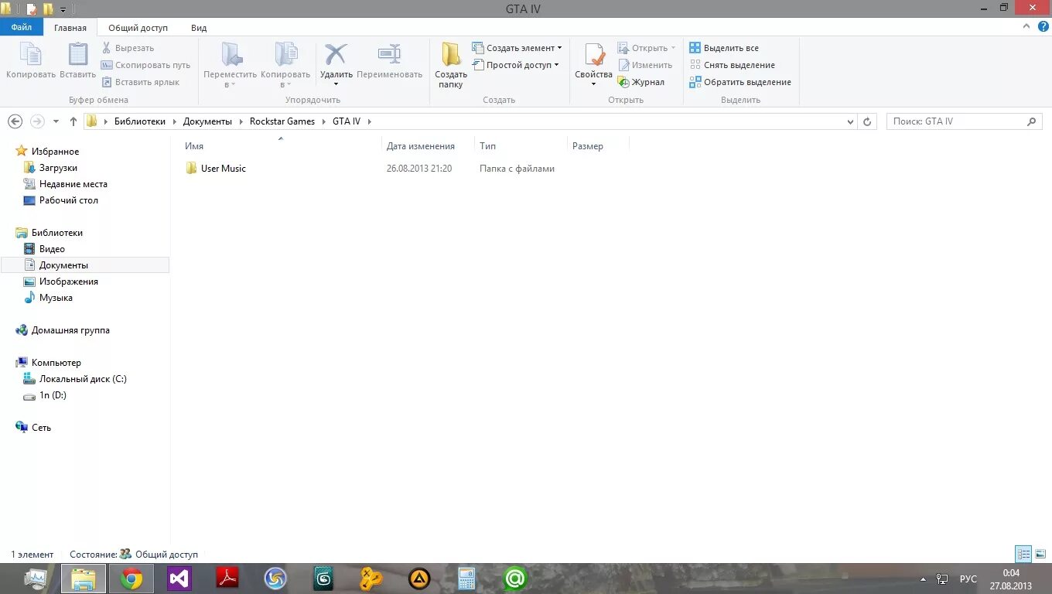1052x594 pixels.
Task: Click Create folder (Создать папку) icon
Action: point(450,55)
